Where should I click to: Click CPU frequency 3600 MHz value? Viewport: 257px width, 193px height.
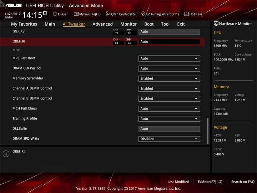(x=221, y=46)
